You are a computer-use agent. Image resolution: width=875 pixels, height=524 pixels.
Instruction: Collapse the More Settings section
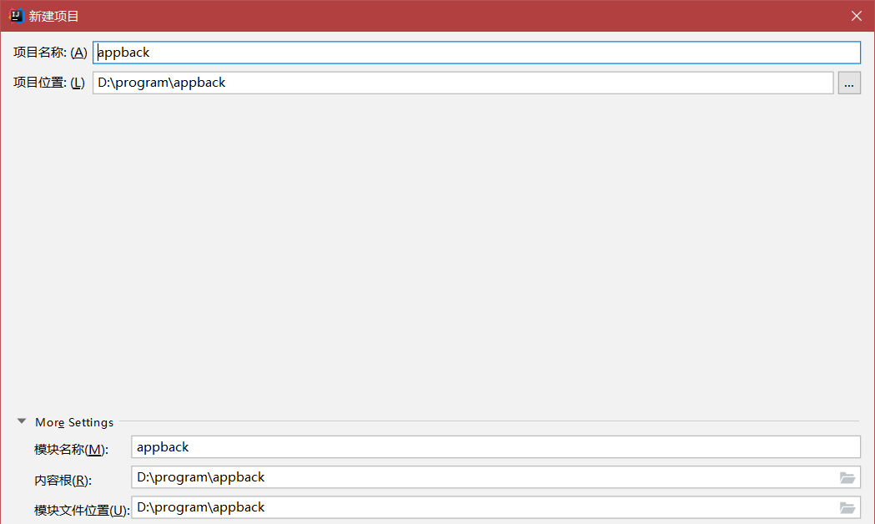click(22, 421)
